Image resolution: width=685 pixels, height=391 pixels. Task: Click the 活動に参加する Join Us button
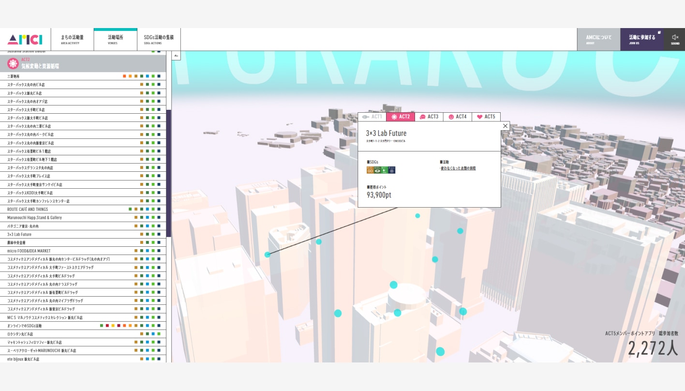tap(642, 39)
